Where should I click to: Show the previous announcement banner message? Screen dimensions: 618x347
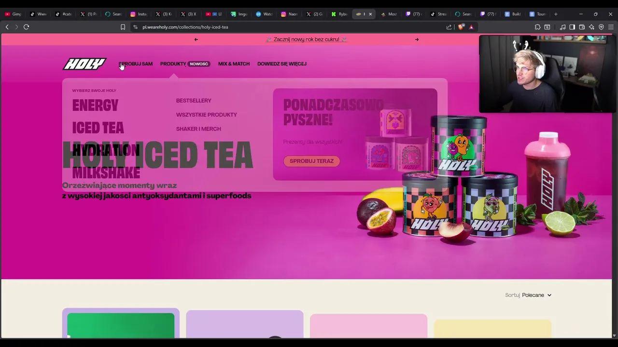coord(196,40)
